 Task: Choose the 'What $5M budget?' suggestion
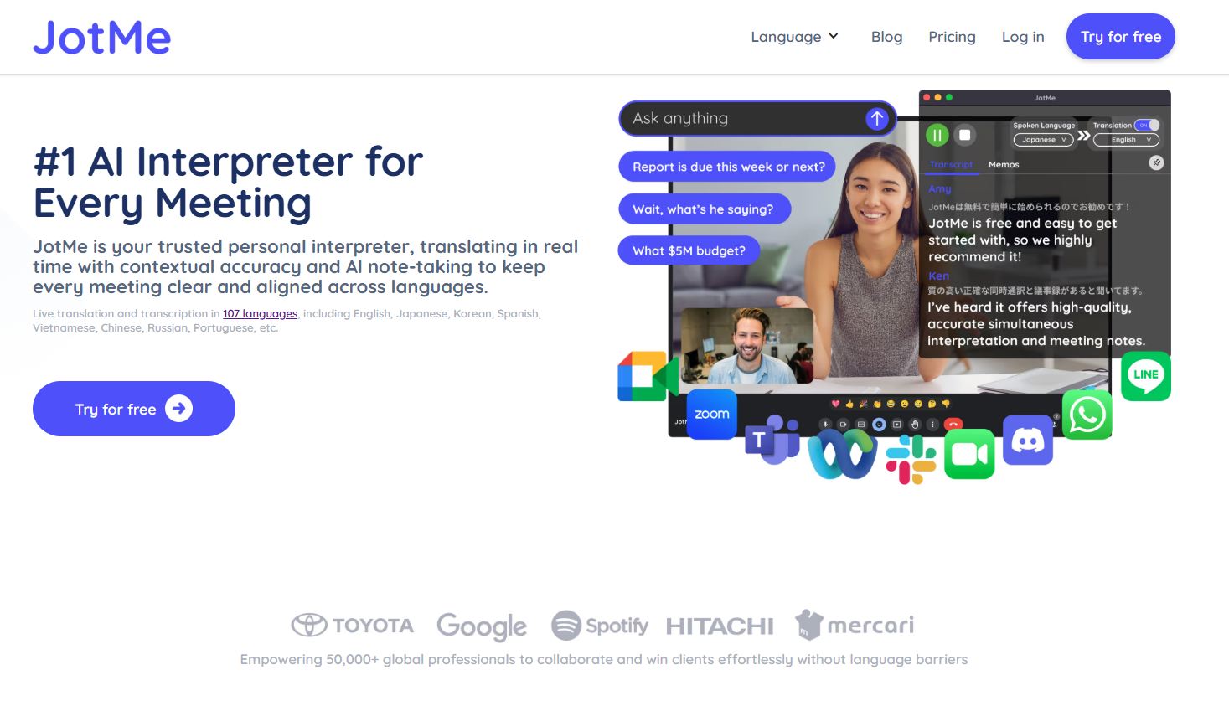689,250
